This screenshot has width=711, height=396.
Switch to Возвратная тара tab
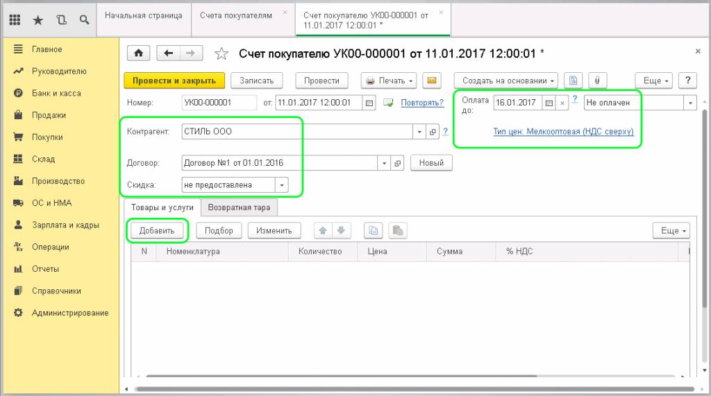(239, 207)
